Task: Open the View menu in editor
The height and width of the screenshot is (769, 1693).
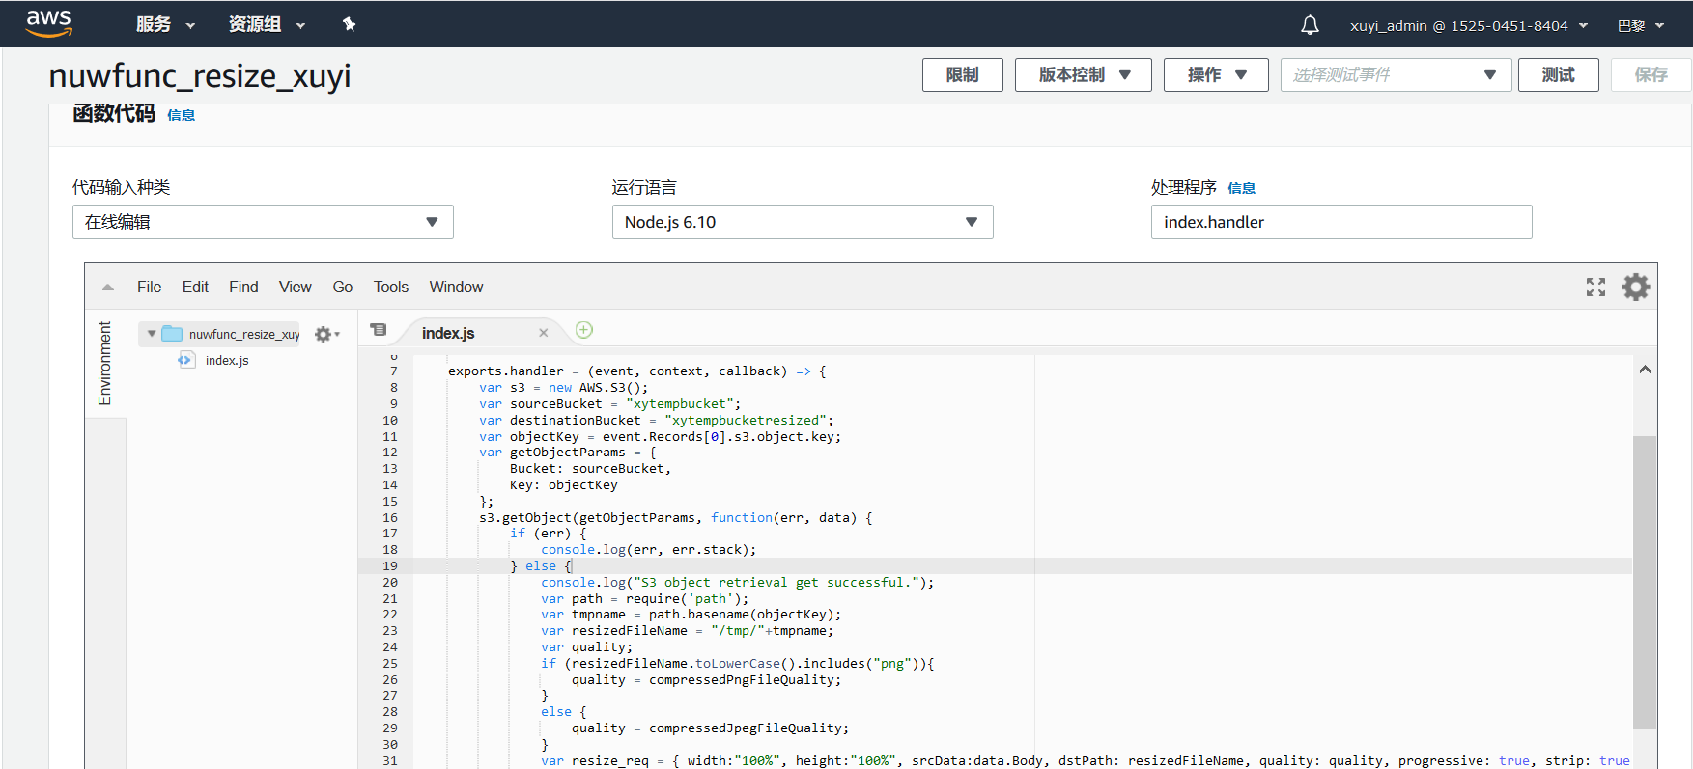Action: [295, 287]
